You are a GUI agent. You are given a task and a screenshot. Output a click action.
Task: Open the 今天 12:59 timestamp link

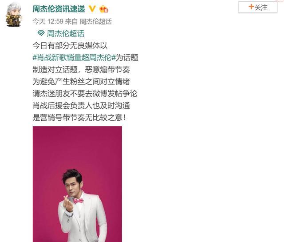pos(48,22)
